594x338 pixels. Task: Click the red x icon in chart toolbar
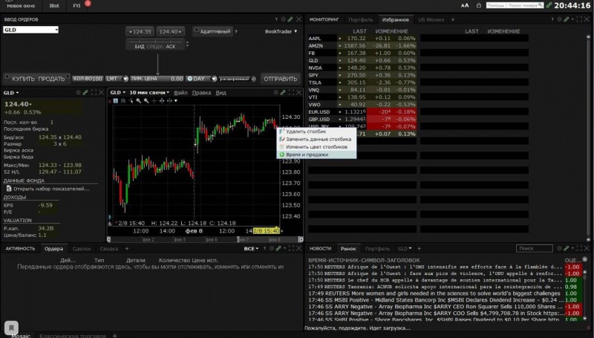(x=110, y=101)
